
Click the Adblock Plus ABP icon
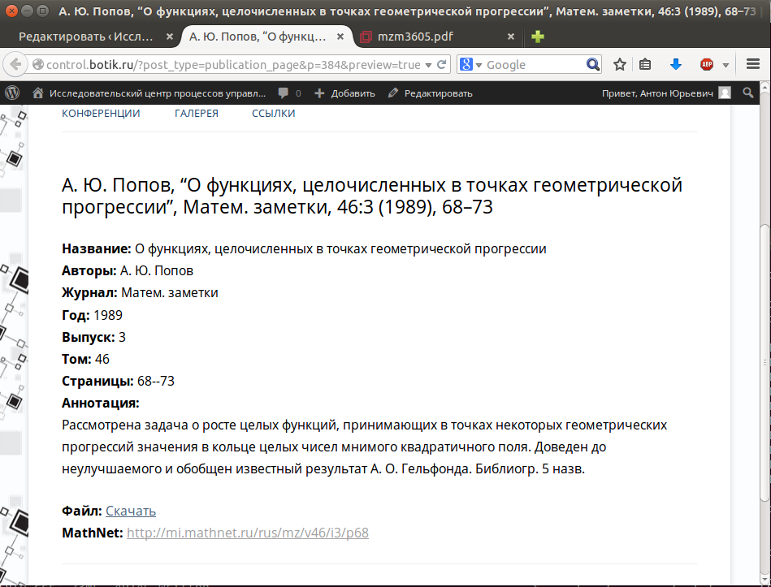pos(707,64)
